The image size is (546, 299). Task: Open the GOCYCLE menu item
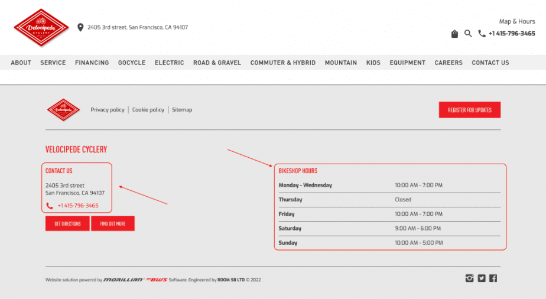(x=132, y=63)
